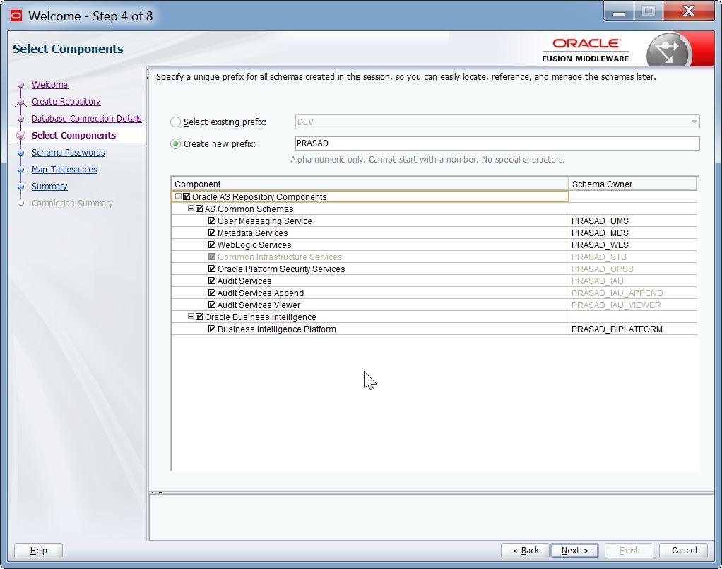Screen dimensions: 722x569
Task: Uncheck AS Common Schemas checkbox
Action: click(199, 209)
